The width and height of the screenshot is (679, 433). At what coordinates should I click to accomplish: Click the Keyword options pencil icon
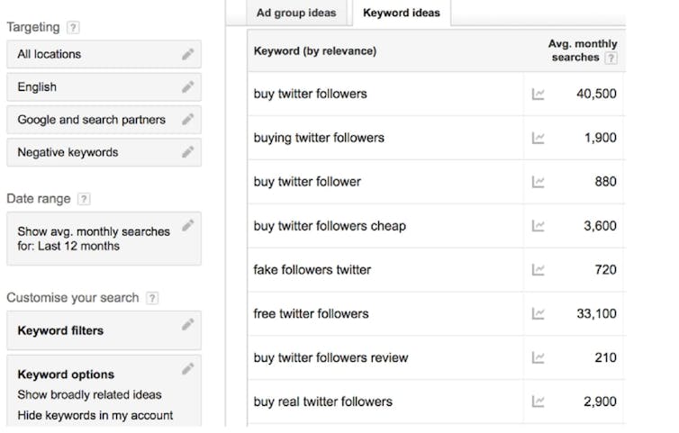coord(187,368)
